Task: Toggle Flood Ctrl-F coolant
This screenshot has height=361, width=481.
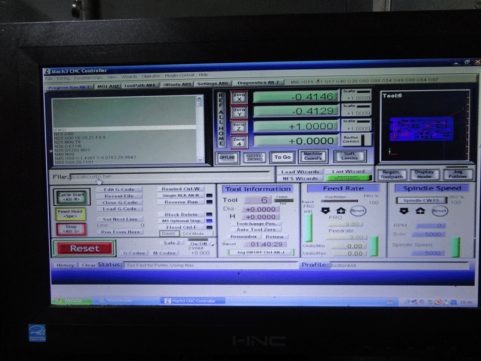Action: point(181,227)
